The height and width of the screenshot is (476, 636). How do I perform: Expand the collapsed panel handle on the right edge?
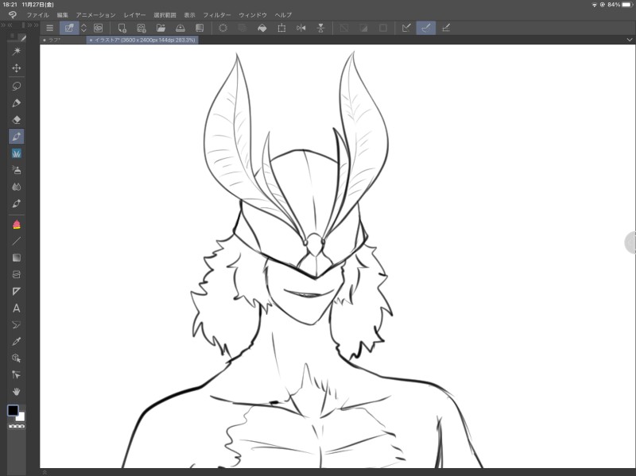coord(631,243)
